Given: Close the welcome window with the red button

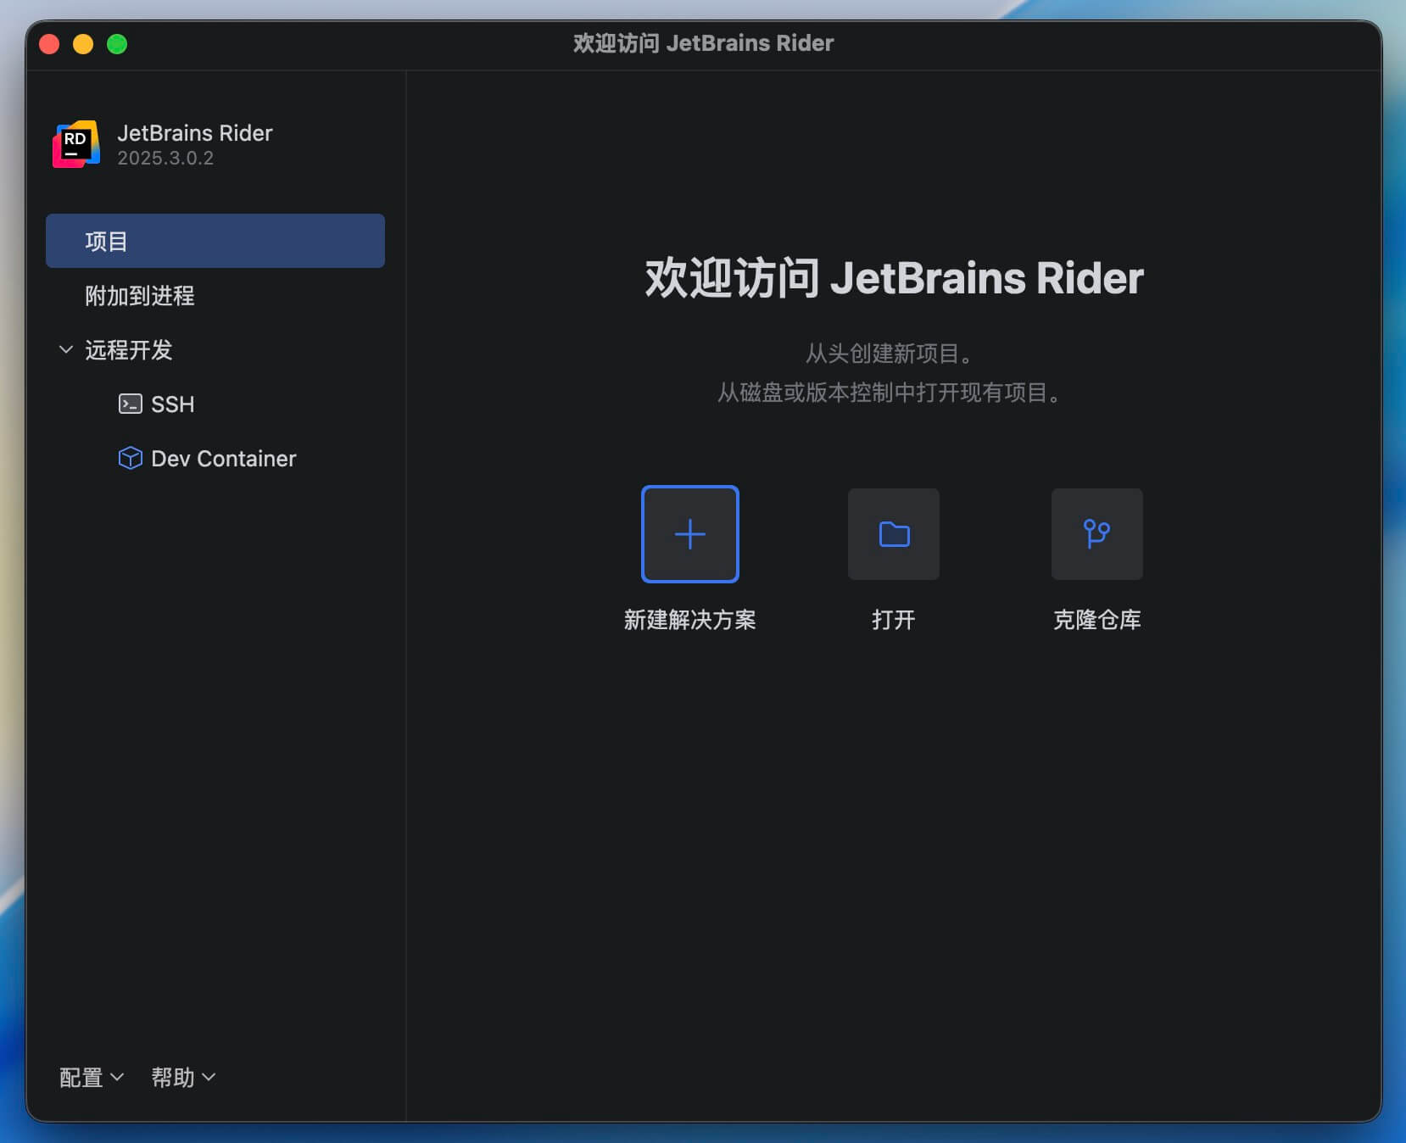Looking at the screenshot, I should pyautogui.click(x=49, y=44).
